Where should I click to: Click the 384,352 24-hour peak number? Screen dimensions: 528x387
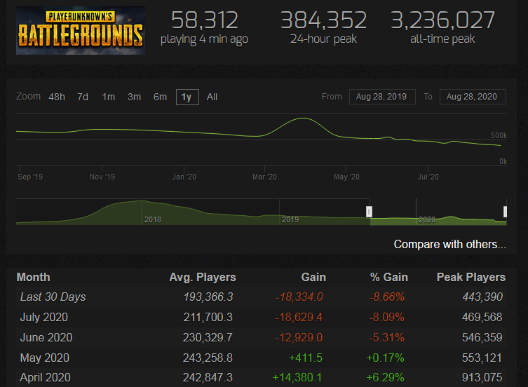pos(323,20)
